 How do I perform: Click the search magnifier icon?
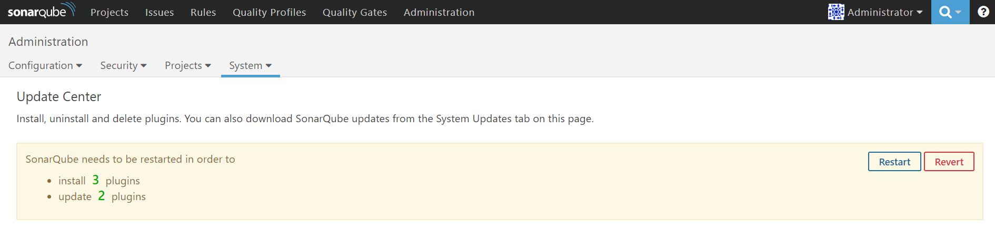945,12
